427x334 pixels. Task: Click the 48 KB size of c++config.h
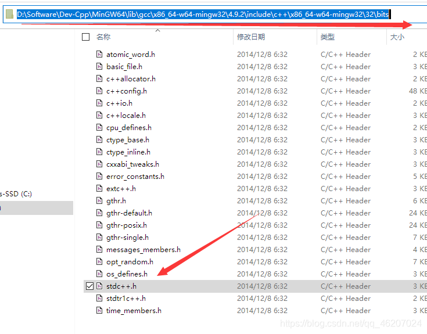coord(418,91)
